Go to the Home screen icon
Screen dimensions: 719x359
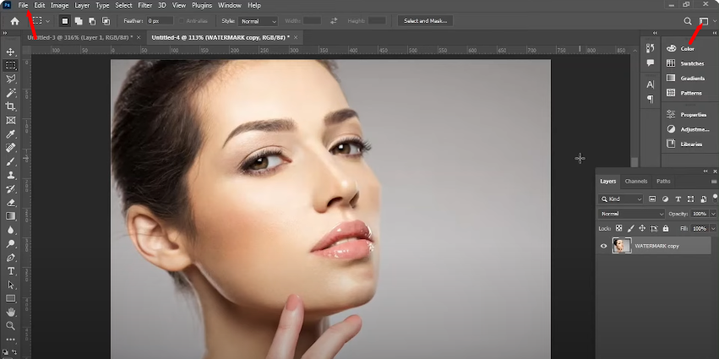[x=14, y=21]
